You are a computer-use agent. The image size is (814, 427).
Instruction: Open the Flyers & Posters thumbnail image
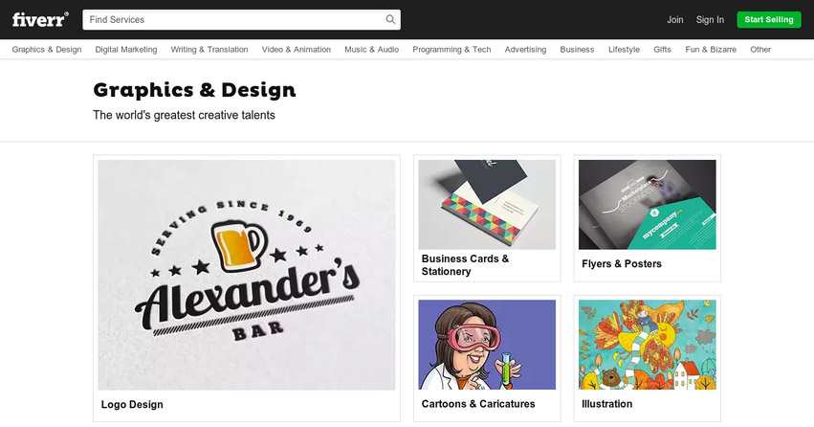coord(648,205)
